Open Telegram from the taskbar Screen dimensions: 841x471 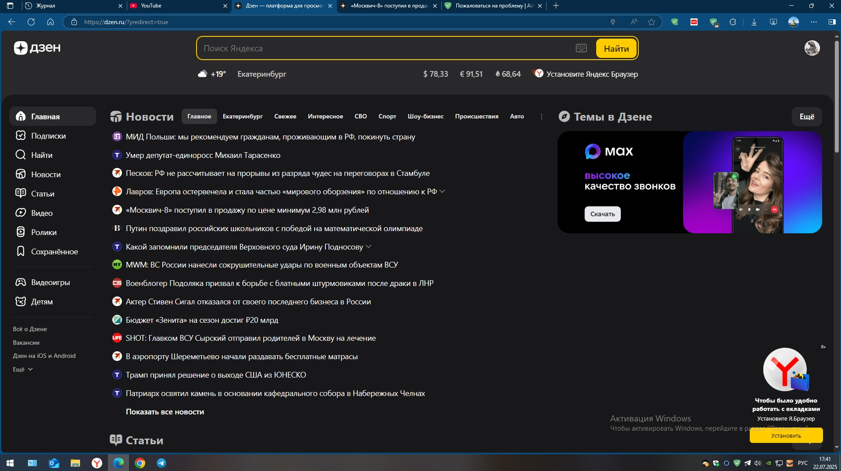[161, 463]
